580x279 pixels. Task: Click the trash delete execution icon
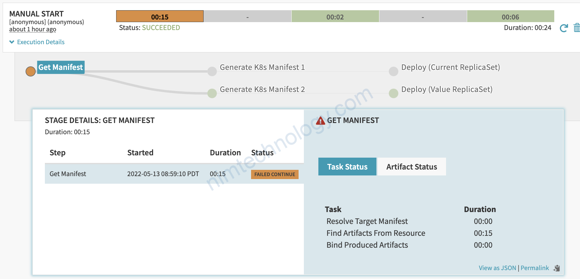click(576, 28)
